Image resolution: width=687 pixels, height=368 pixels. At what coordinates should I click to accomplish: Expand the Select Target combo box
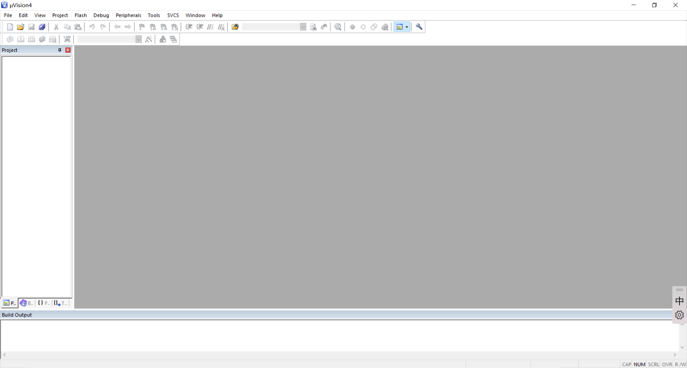[x=138, y=39]
